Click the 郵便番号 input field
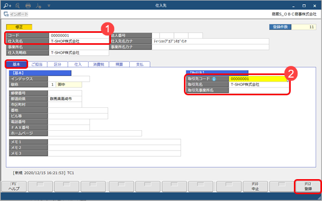Viewport: 322px width, 201px height. [65, 93]
